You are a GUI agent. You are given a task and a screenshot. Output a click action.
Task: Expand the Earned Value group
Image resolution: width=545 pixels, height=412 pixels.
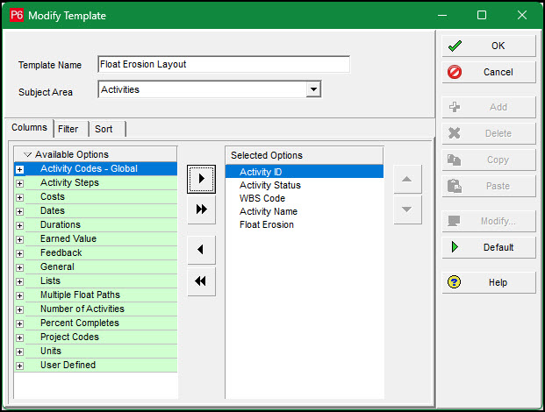[x=20, y=239]
